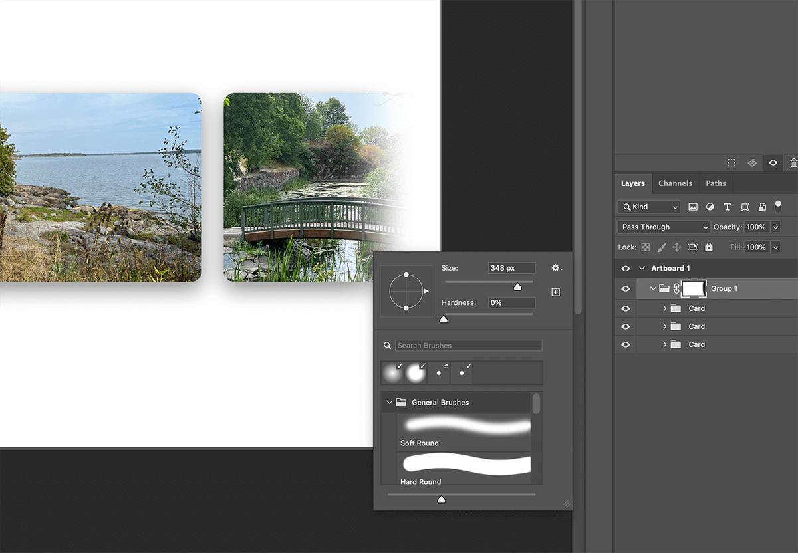This screenshot has width=798, height=553.
Task: Toggle visibility of Group 1 layer
Action: point(625,289)
